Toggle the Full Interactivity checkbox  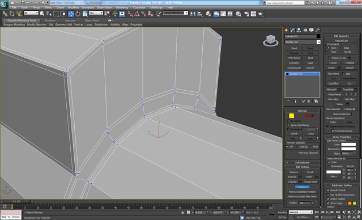click(333, 131)
